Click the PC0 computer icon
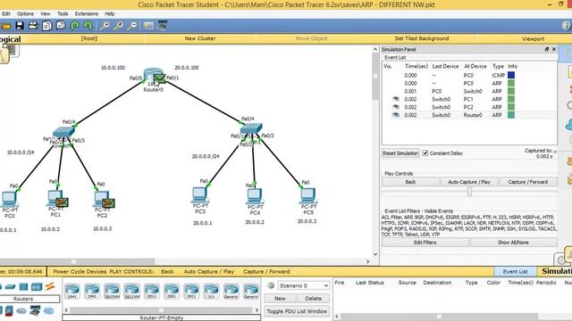This screenshot has height=321, width=572. [9, 200]
